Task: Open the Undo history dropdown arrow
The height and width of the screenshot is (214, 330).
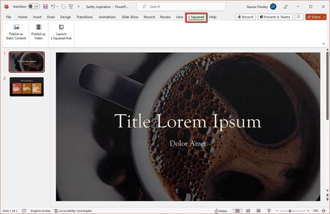Action: [x=58, y=7]
